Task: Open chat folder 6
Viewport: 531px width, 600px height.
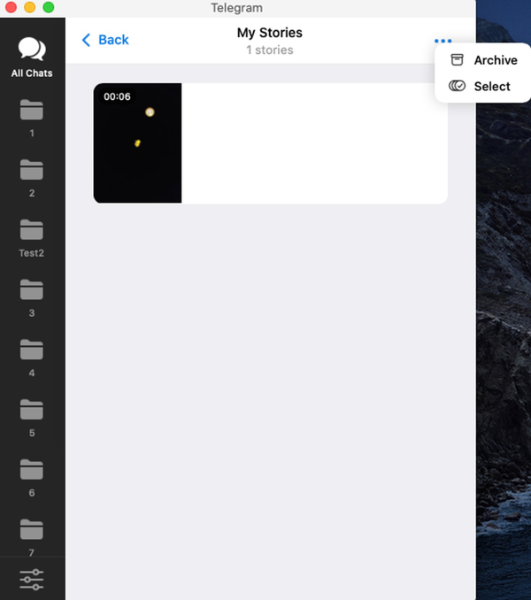Action: click(x=32, y=476)
